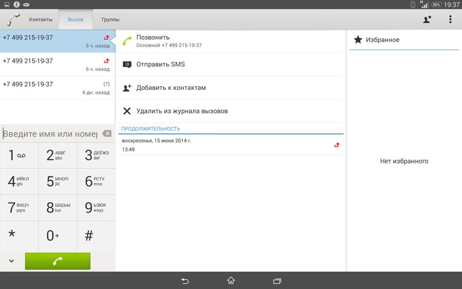The image size is (462, 289).
Task: Tap the Android home button
Action: (x=231, y=280)
